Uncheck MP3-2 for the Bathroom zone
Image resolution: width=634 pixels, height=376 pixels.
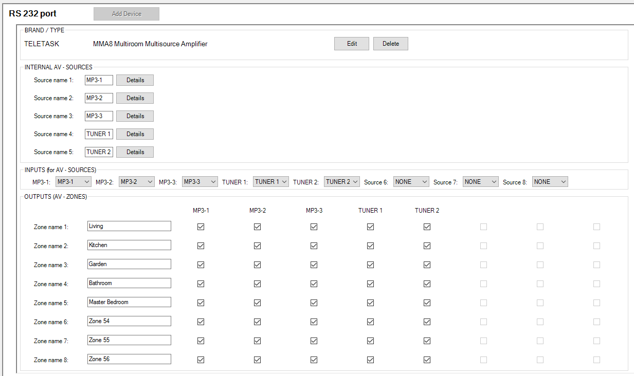(257, 284)
